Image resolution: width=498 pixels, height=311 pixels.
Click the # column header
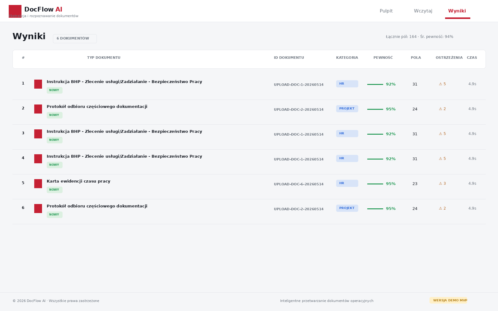click(x=23, y=58)
